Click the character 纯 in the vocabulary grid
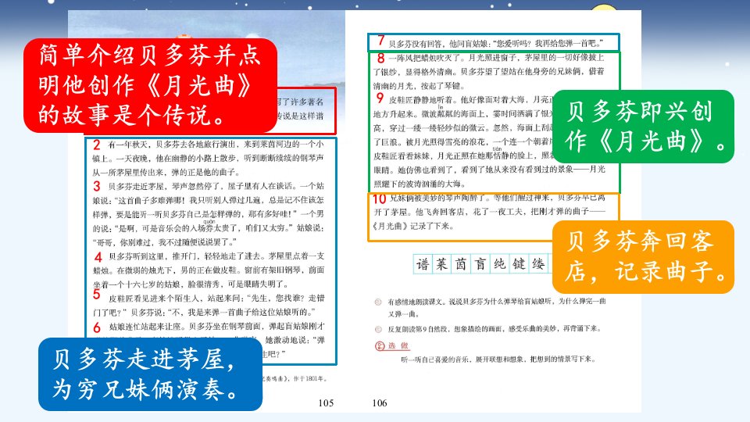 [x=500, y=264]
